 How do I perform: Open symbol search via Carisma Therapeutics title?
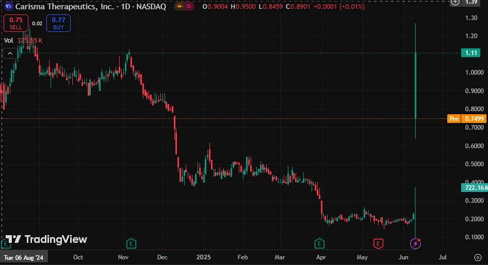(x=91, y=6)
